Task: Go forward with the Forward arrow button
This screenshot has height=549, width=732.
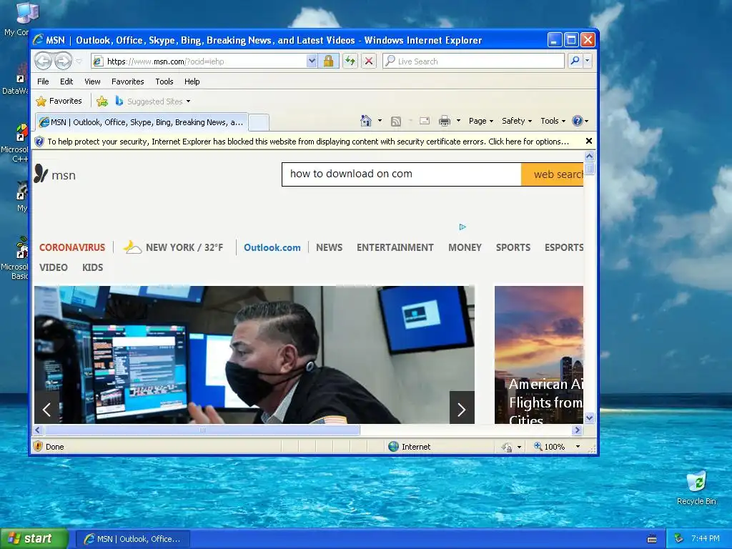Action: coord(63,61)
